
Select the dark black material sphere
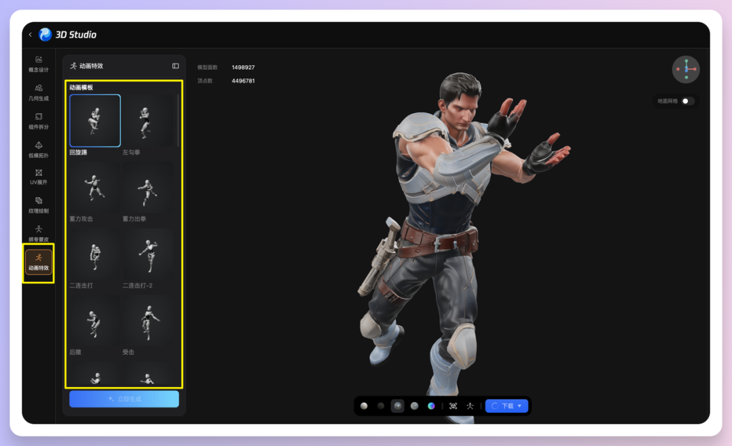[381, 406]
